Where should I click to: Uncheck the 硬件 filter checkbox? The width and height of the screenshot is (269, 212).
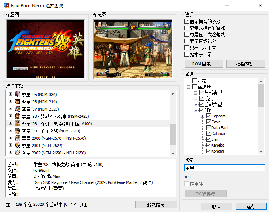click(202, 110)
